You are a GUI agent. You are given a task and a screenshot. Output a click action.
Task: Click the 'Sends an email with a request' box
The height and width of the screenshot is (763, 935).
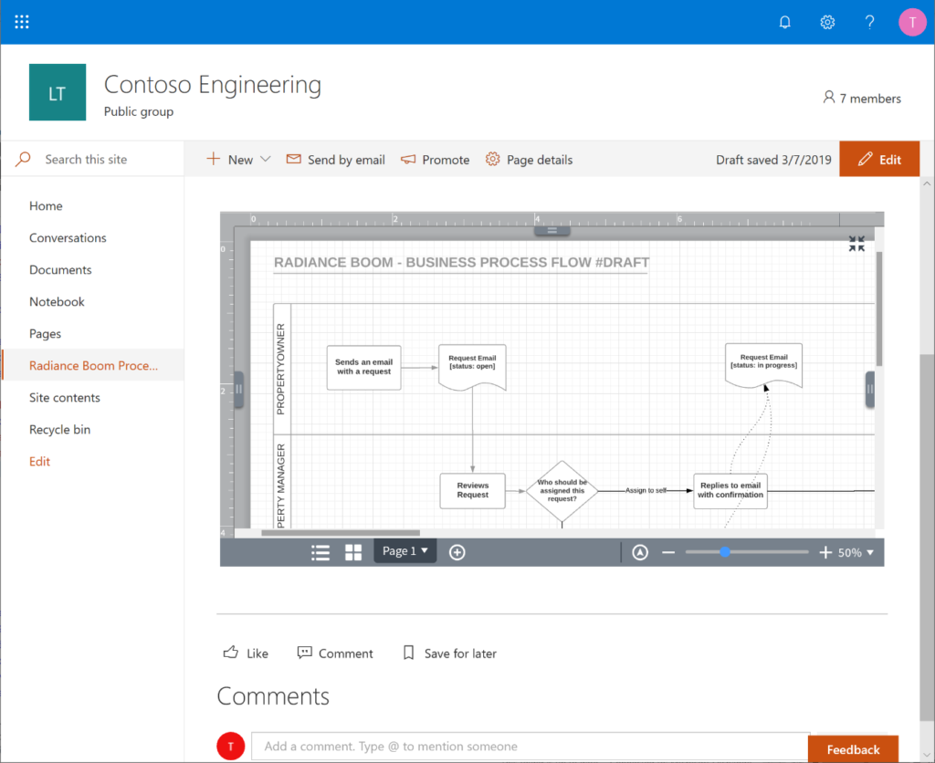(363, 367)
